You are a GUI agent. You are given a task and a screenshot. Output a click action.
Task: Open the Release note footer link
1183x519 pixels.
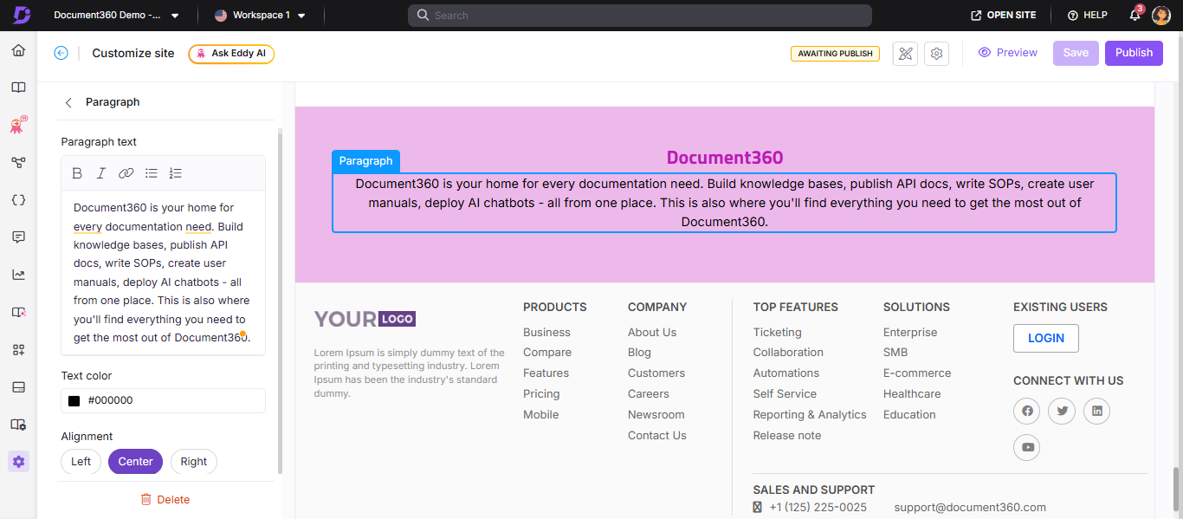click(x=787, y=436)
